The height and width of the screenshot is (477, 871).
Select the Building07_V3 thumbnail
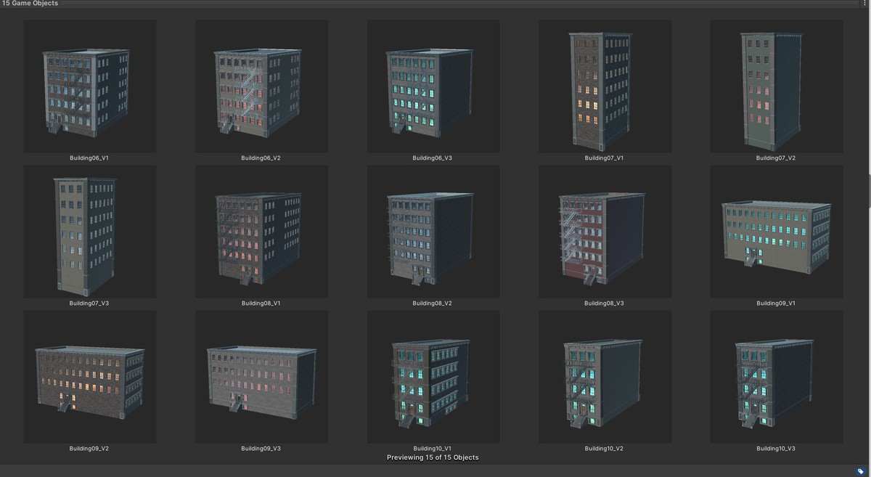coord(89,231)
